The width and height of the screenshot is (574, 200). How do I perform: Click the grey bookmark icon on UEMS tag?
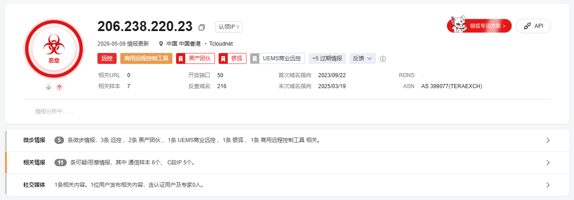click(x=255, y=58)
